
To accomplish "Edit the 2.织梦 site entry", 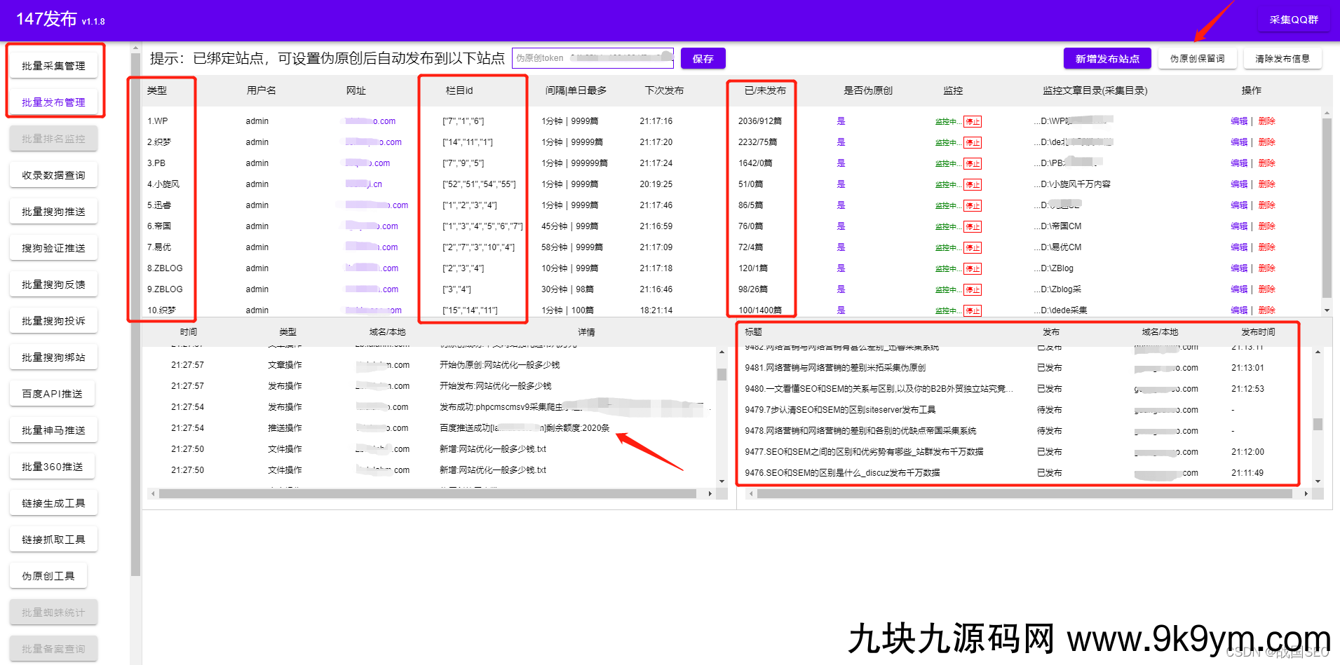I will 1238,142.
